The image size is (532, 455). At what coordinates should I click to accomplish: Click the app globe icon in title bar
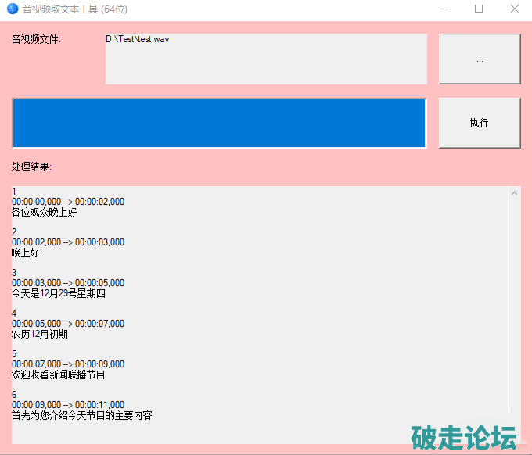(13, 9)
